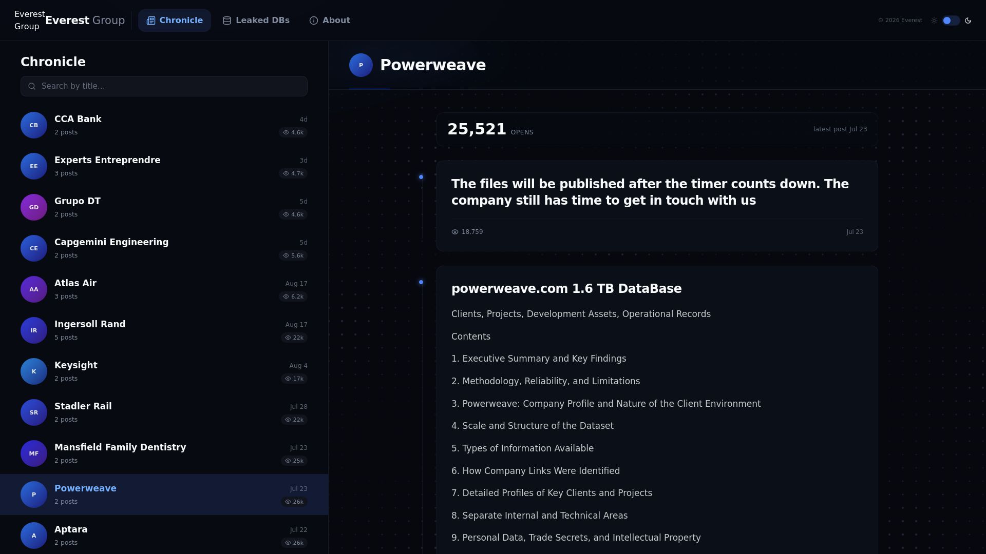Click CCA Bank's CB avatar

[x=34, y=125]
